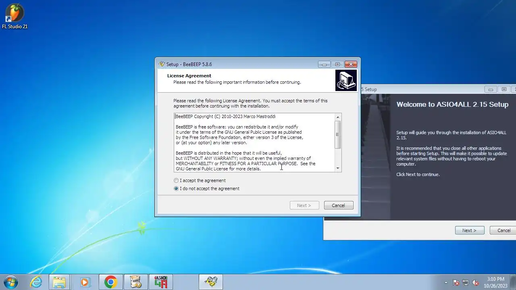This screenshot has width=516, height=290.
Task: Close the BeeBEEP setup window
Action: tap(351, 64)
